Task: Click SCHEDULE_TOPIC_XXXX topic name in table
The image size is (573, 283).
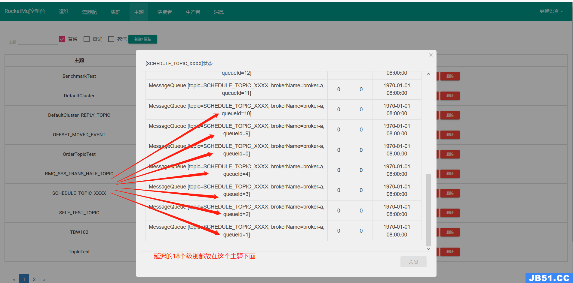Action: [79, 193]
